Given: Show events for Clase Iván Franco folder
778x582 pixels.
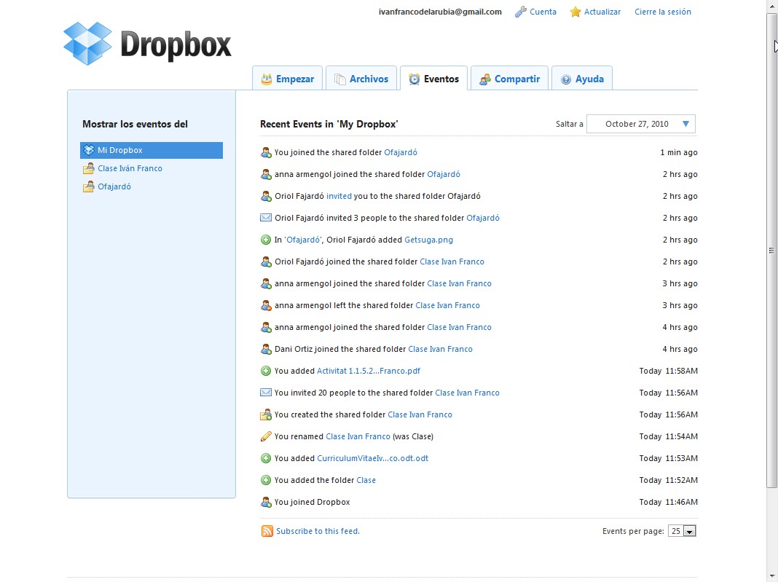Looking at the screenshot, I should [130, 168].
